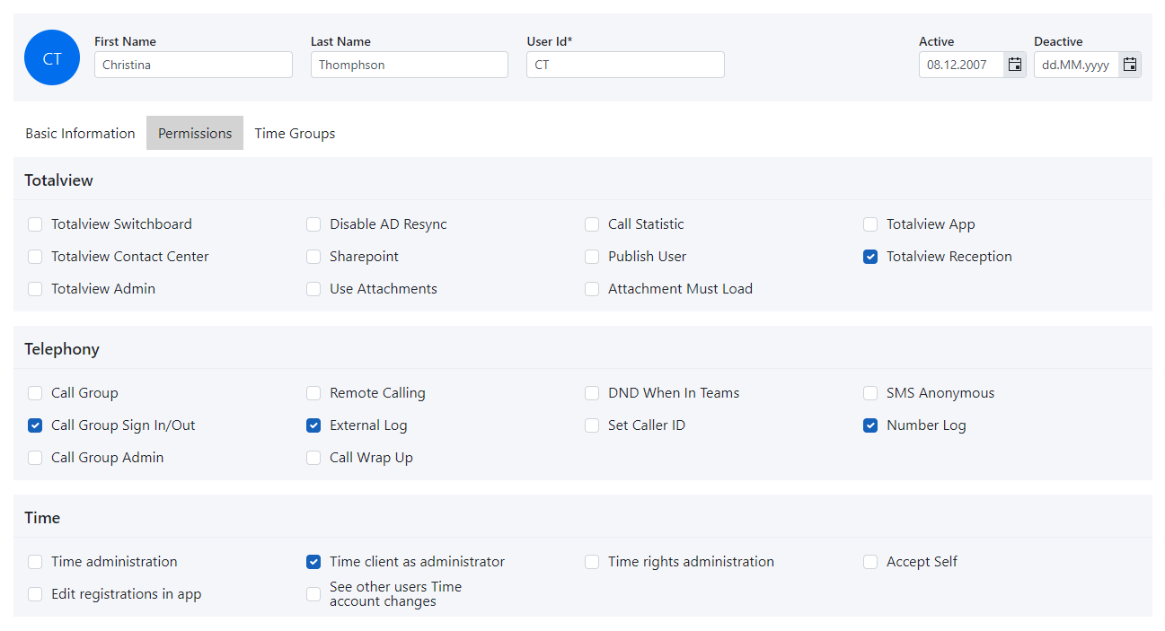Open the Time Groups tab
The height and width of the screenshot is (631, 1165).
(295, 133)
